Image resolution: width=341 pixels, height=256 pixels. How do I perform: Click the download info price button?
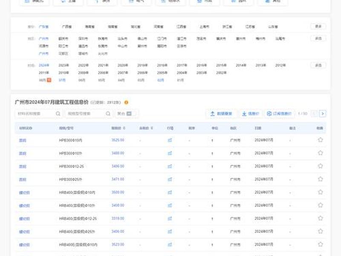(251, 113)
